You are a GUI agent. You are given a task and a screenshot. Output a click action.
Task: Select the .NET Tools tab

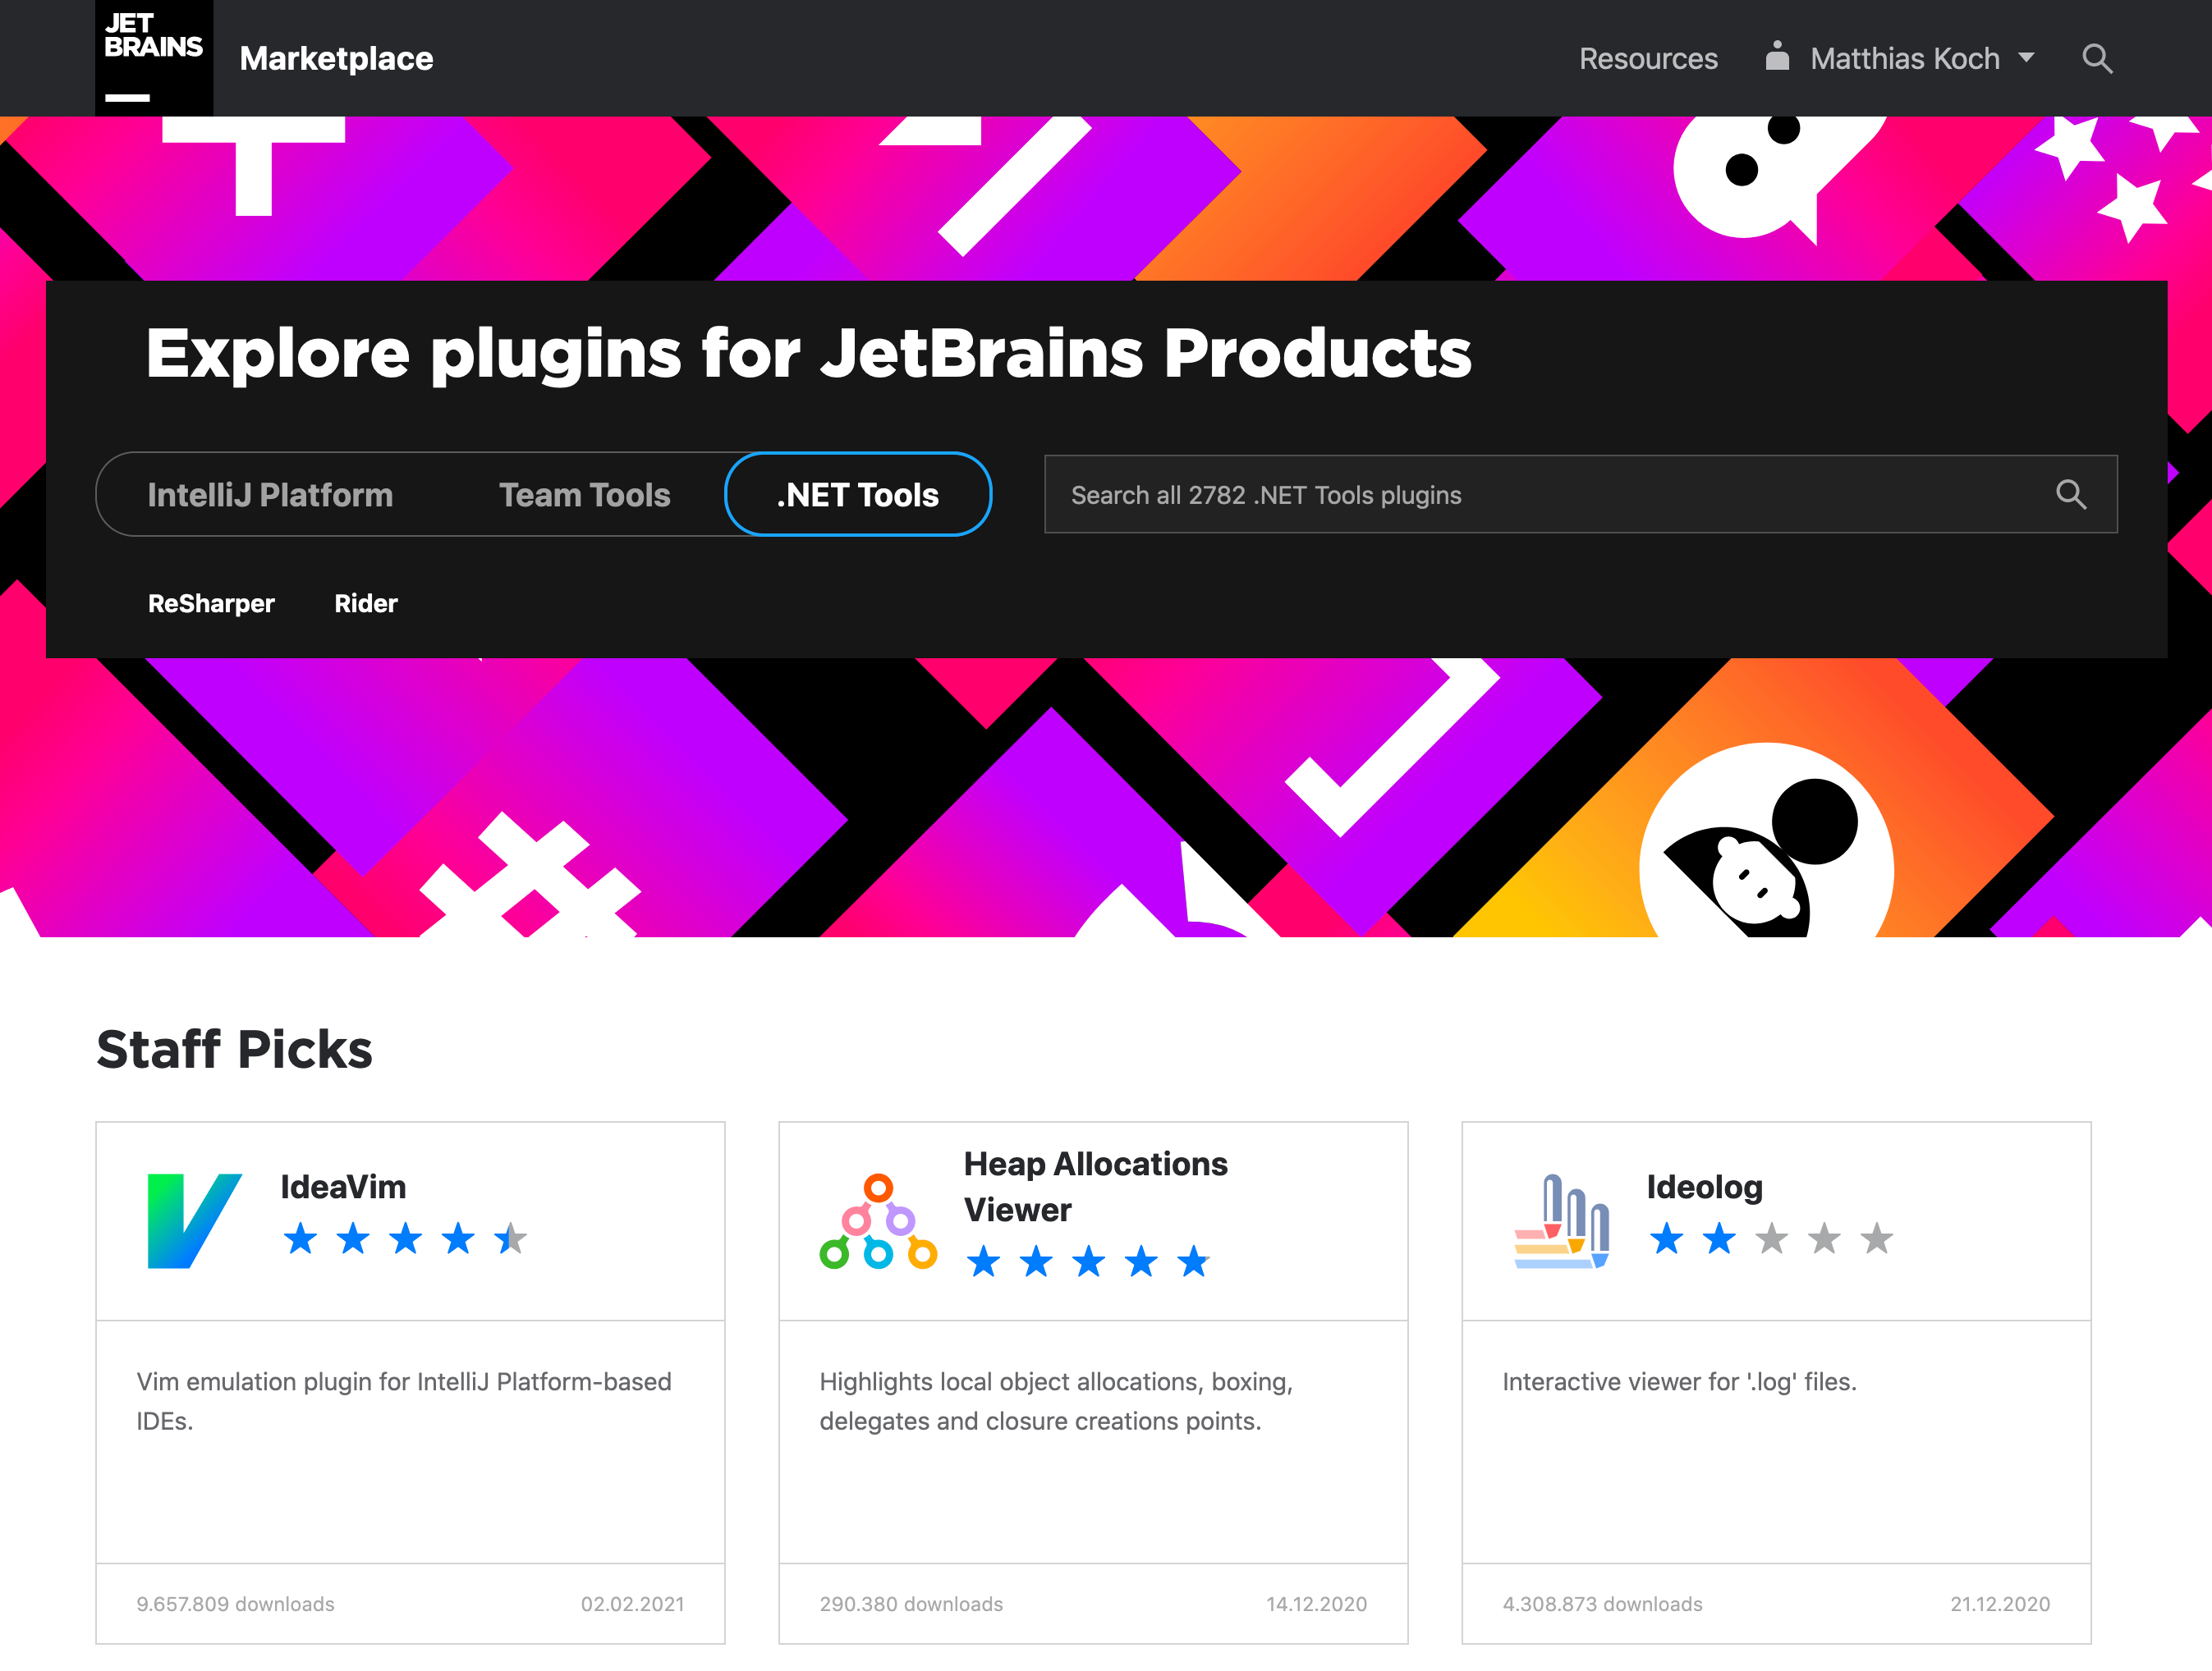[859, 495]
